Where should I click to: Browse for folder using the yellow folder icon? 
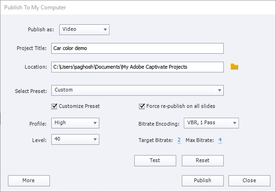(235, 67)
